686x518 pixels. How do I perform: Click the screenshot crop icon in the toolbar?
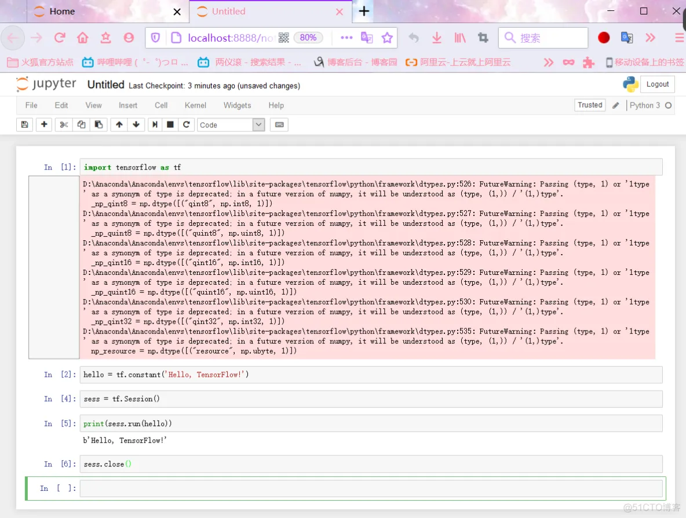point(483,38)
